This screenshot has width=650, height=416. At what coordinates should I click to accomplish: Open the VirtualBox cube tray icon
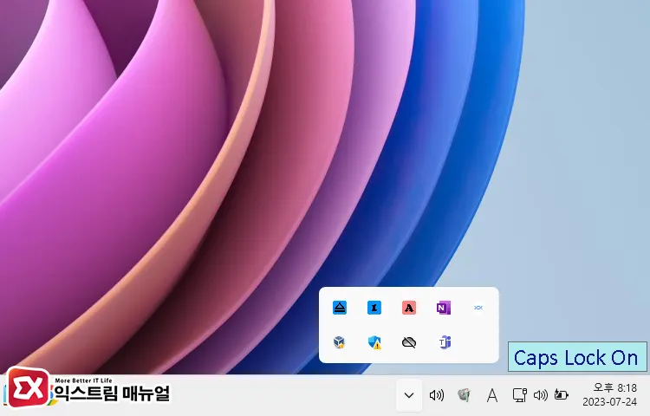tap(340, 342)
